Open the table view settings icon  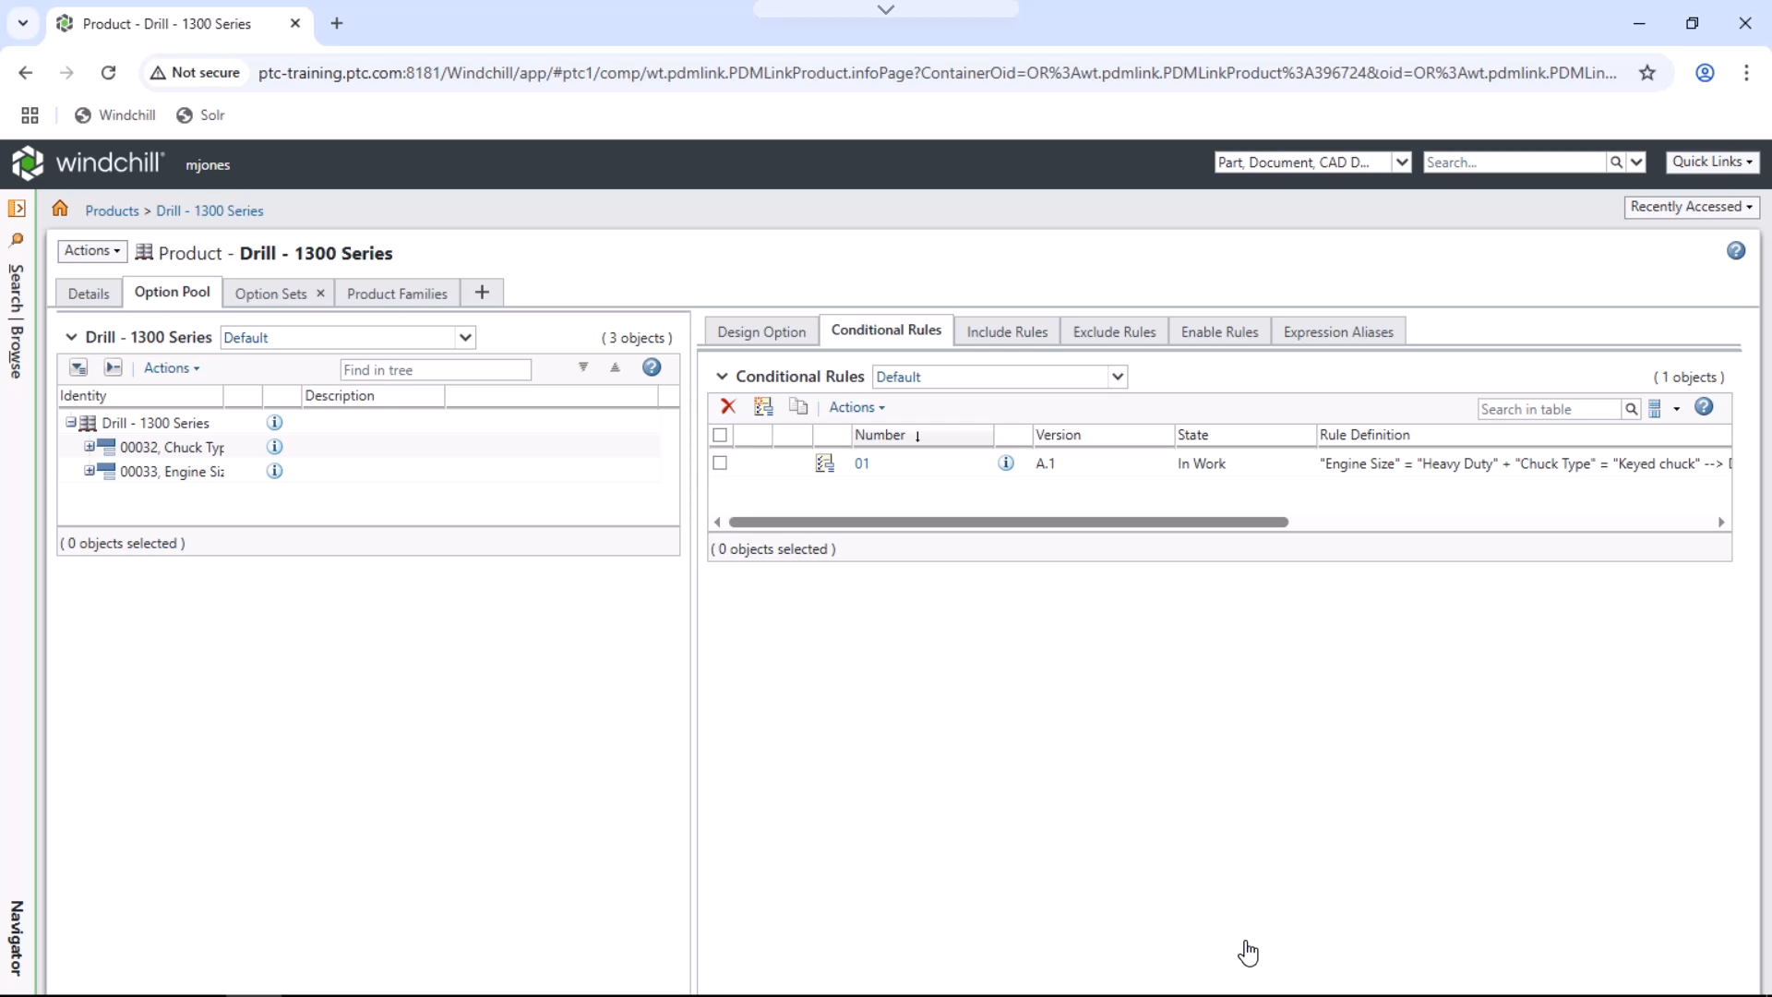point(1656,408)
